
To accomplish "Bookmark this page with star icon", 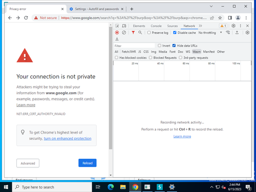I will (220, 18).
